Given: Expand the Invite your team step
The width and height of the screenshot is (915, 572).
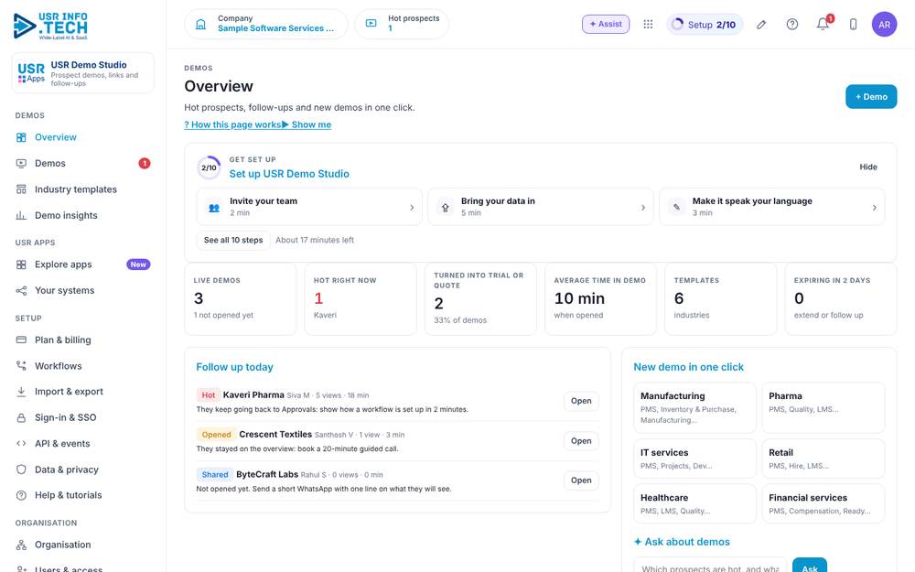Looking at the screenshot, I should pyautogui.click(x=309, y=207).
